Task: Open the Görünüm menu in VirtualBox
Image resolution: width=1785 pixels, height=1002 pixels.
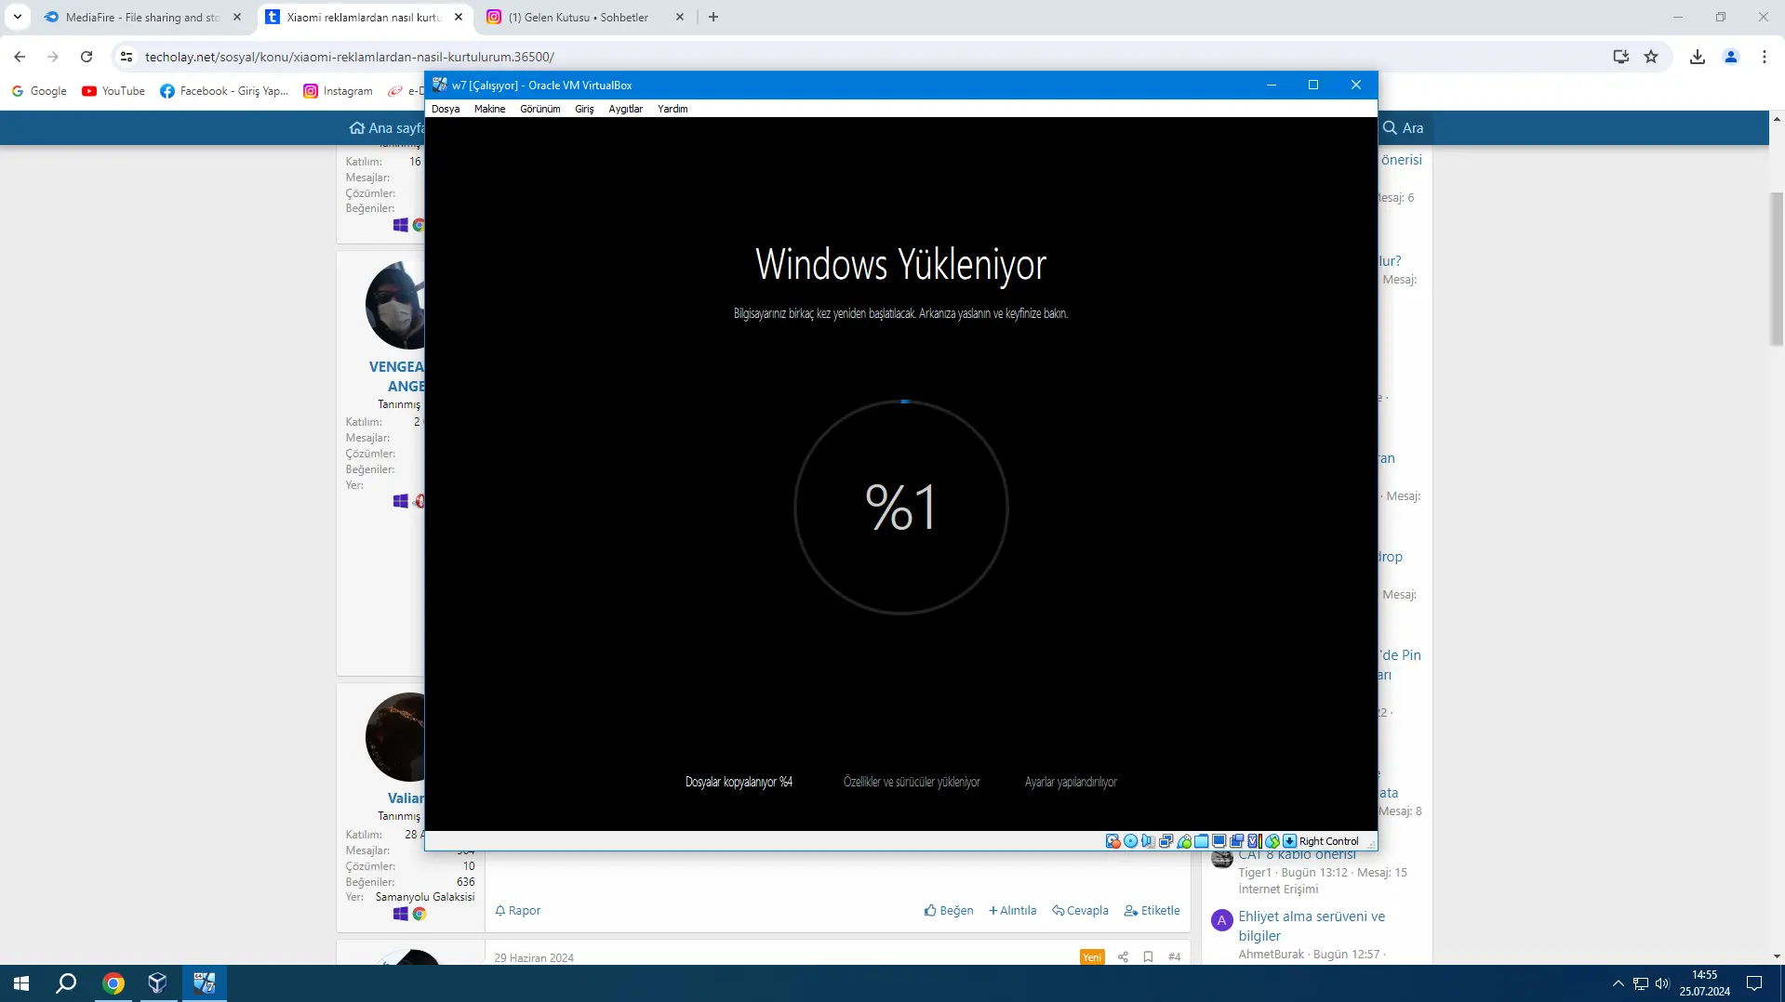Action: point(539,109)
